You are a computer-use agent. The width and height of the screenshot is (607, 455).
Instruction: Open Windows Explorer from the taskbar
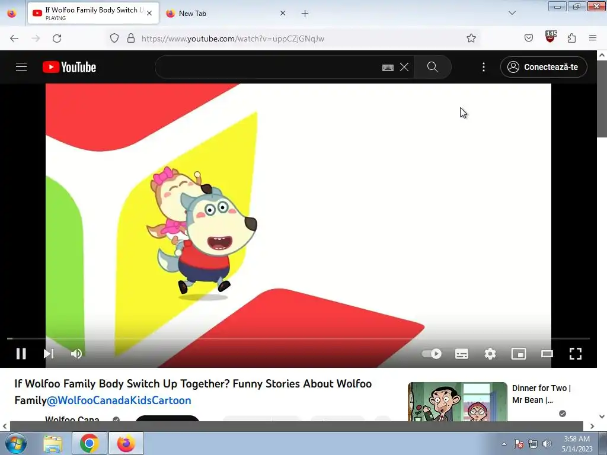pos(53,443)
